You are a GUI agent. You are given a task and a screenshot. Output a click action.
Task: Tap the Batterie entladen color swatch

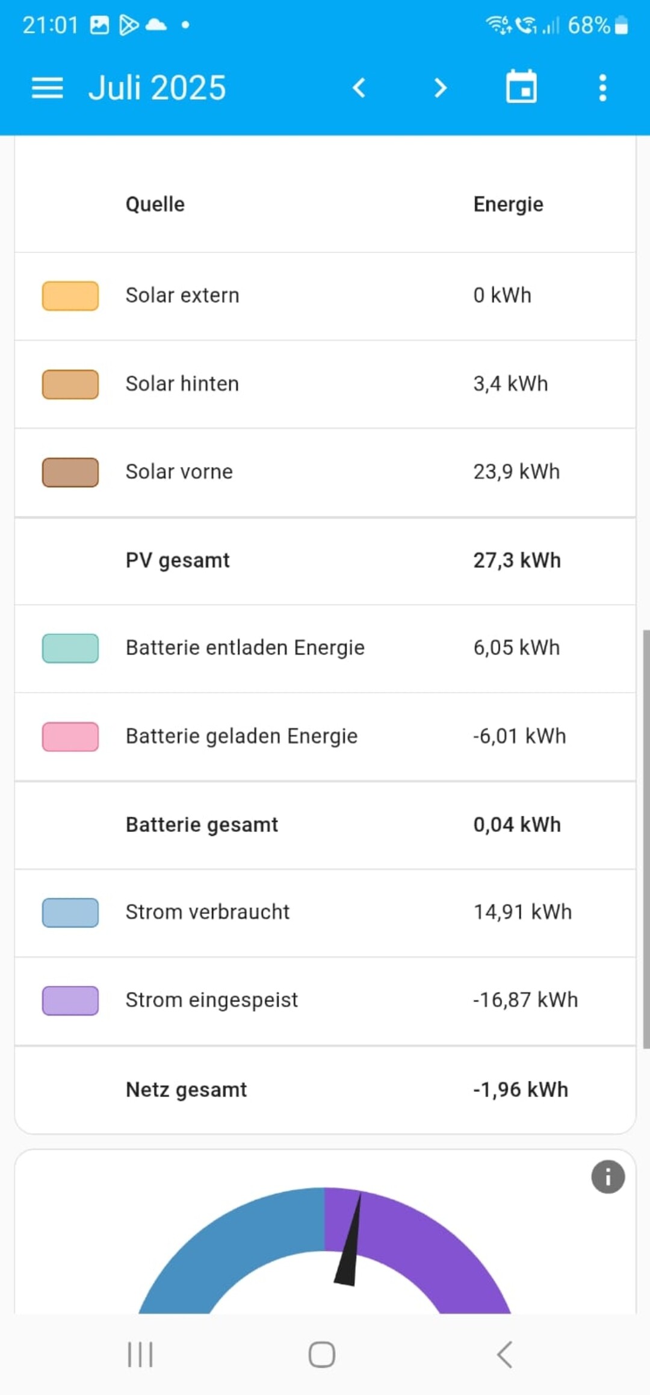point(70,648)
